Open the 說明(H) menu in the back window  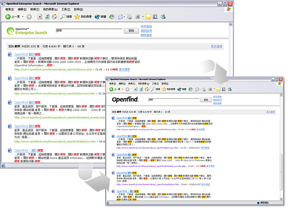click(x=78, y=9)
